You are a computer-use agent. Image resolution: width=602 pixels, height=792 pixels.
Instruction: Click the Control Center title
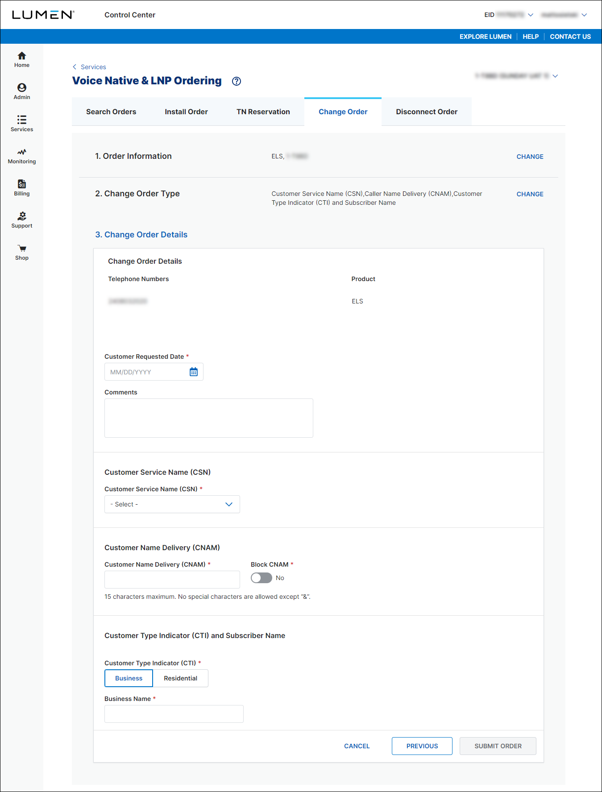pos(130,15)
